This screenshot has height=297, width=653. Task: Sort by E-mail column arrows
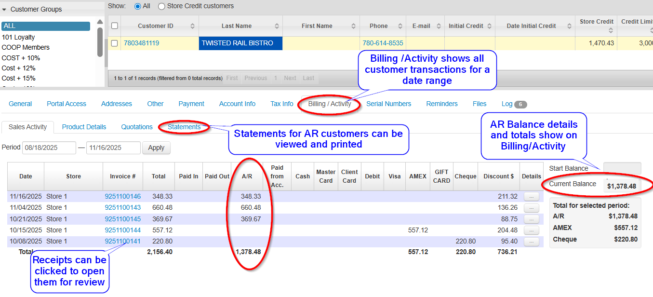click(439, 26)
